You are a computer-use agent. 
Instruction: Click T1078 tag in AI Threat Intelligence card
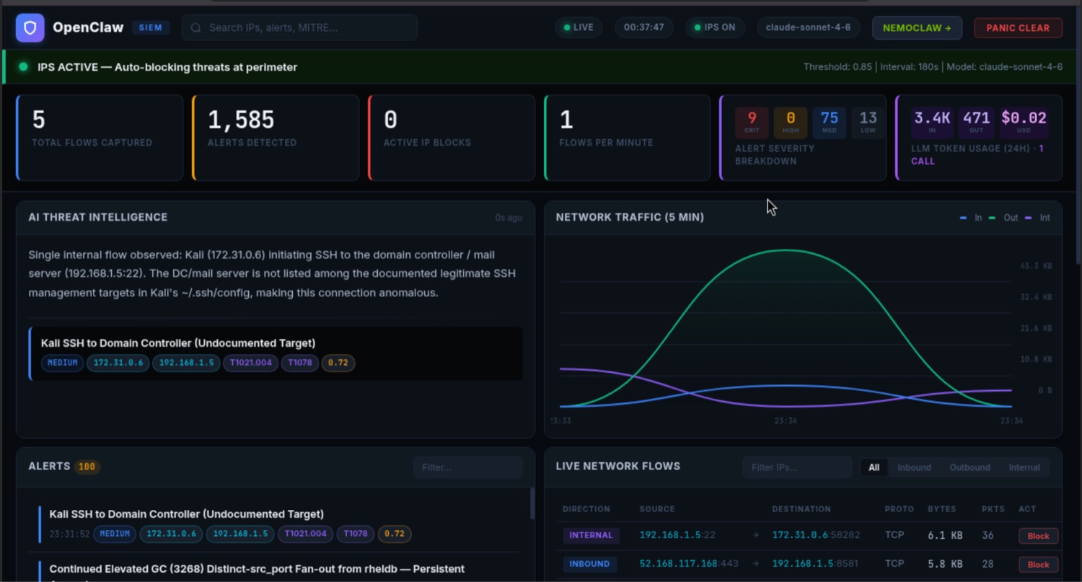[299, 363]
